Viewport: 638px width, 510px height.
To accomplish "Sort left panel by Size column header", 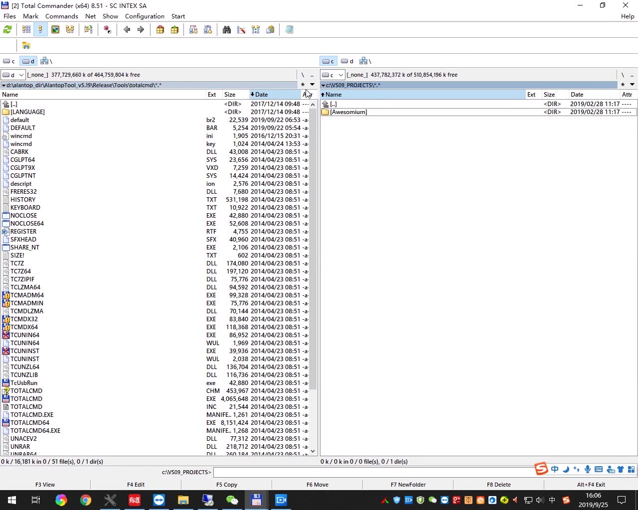I will pos(236,95).
